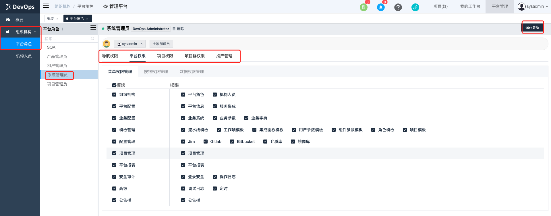The width and height of the screenshot is (551, 216).
Task: Click the list menu icon in role panel
Action: pos(93,28)
